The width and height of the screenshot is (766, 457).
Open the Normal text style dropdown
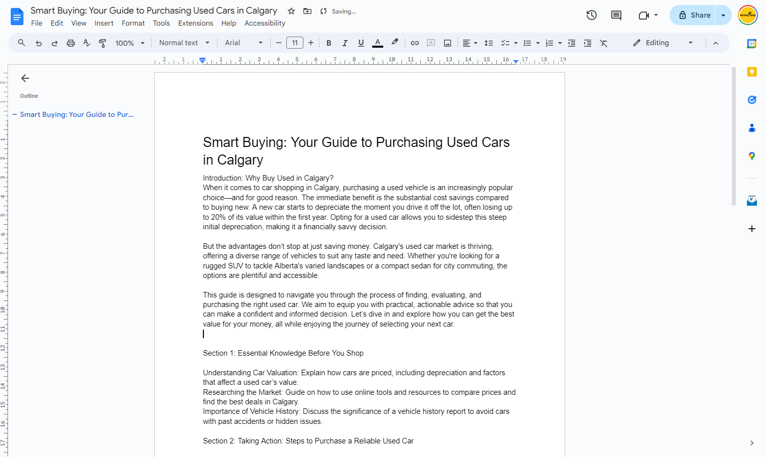(184, 43)
